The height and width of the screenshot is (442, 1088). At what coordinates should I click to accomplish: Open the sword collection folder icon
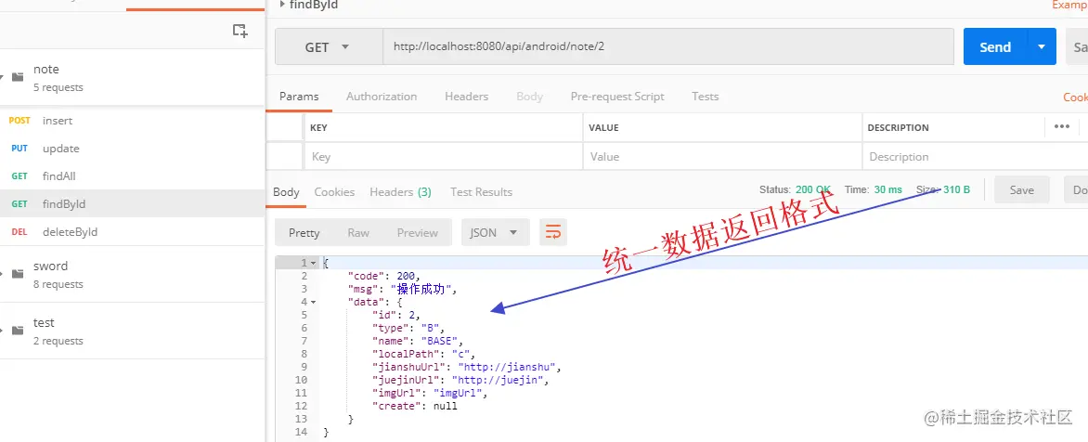[x=18, y=273]
